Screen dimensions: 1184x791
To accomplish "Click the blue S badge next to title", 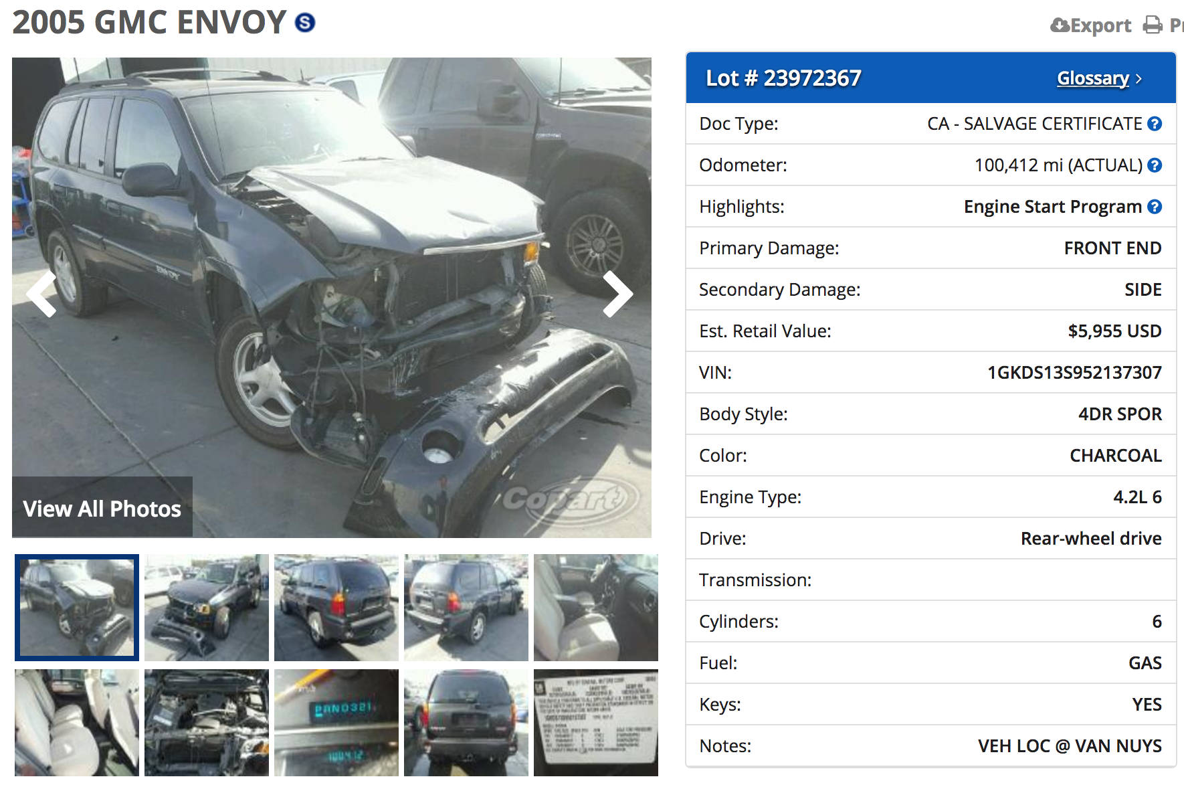I will [x=305, y=23].
